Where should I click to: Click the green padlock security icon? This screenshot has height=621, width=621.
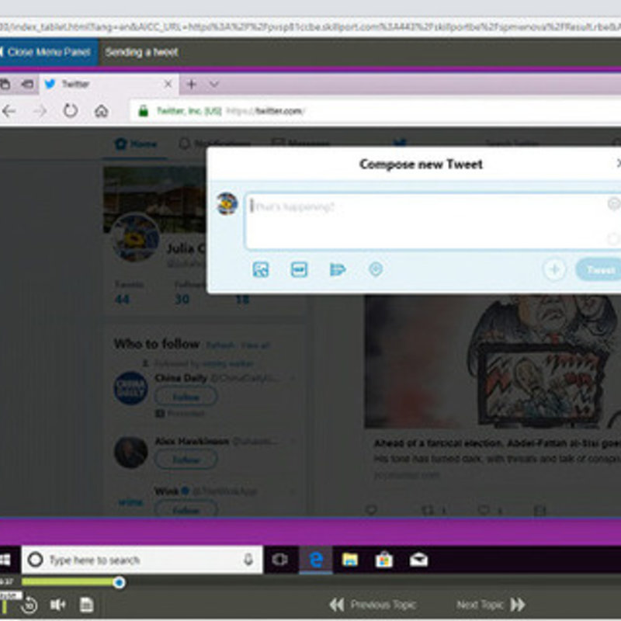[x=143, y=111]
